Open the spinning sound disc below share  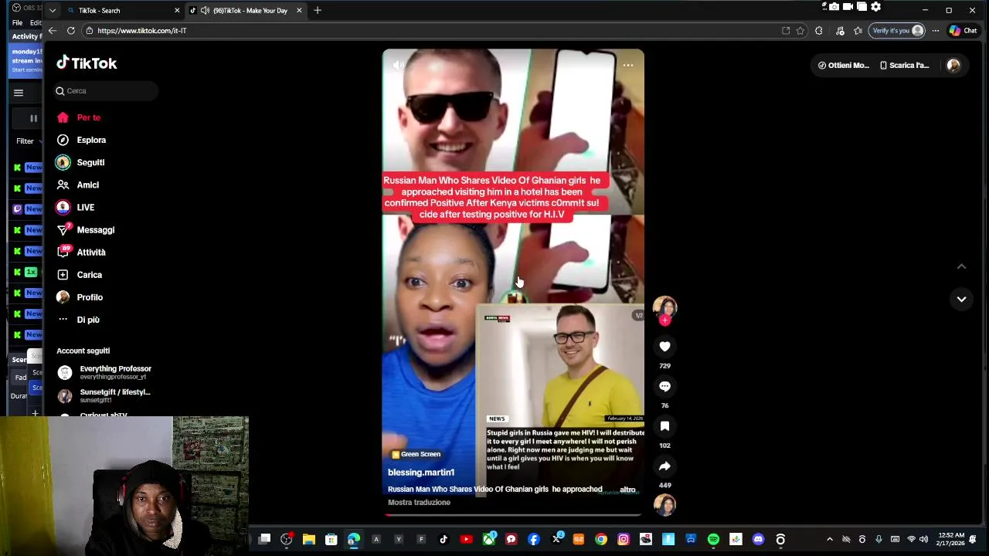664,504
